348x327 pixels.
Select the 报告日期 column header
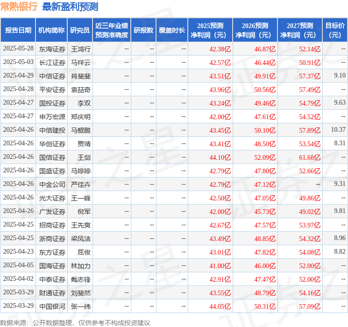[18, 30]
